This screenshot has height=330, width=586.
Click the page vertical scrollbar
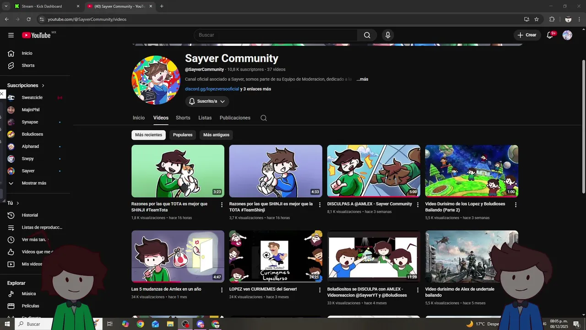(583, 126)
